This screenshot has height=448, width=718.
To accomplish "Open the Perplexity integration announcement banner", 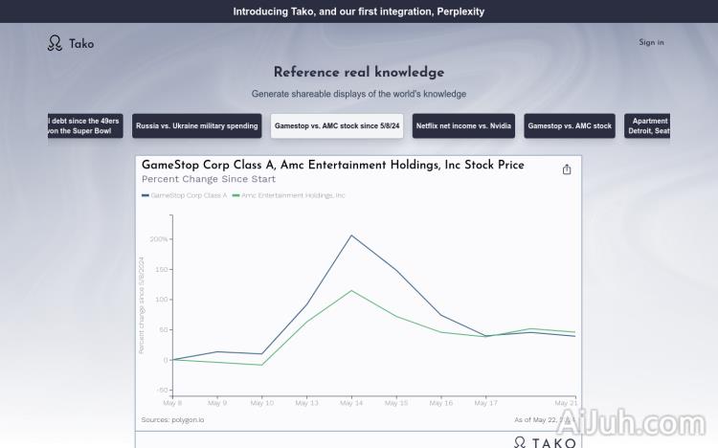I will pyautogui.click(x=359, y=11).
